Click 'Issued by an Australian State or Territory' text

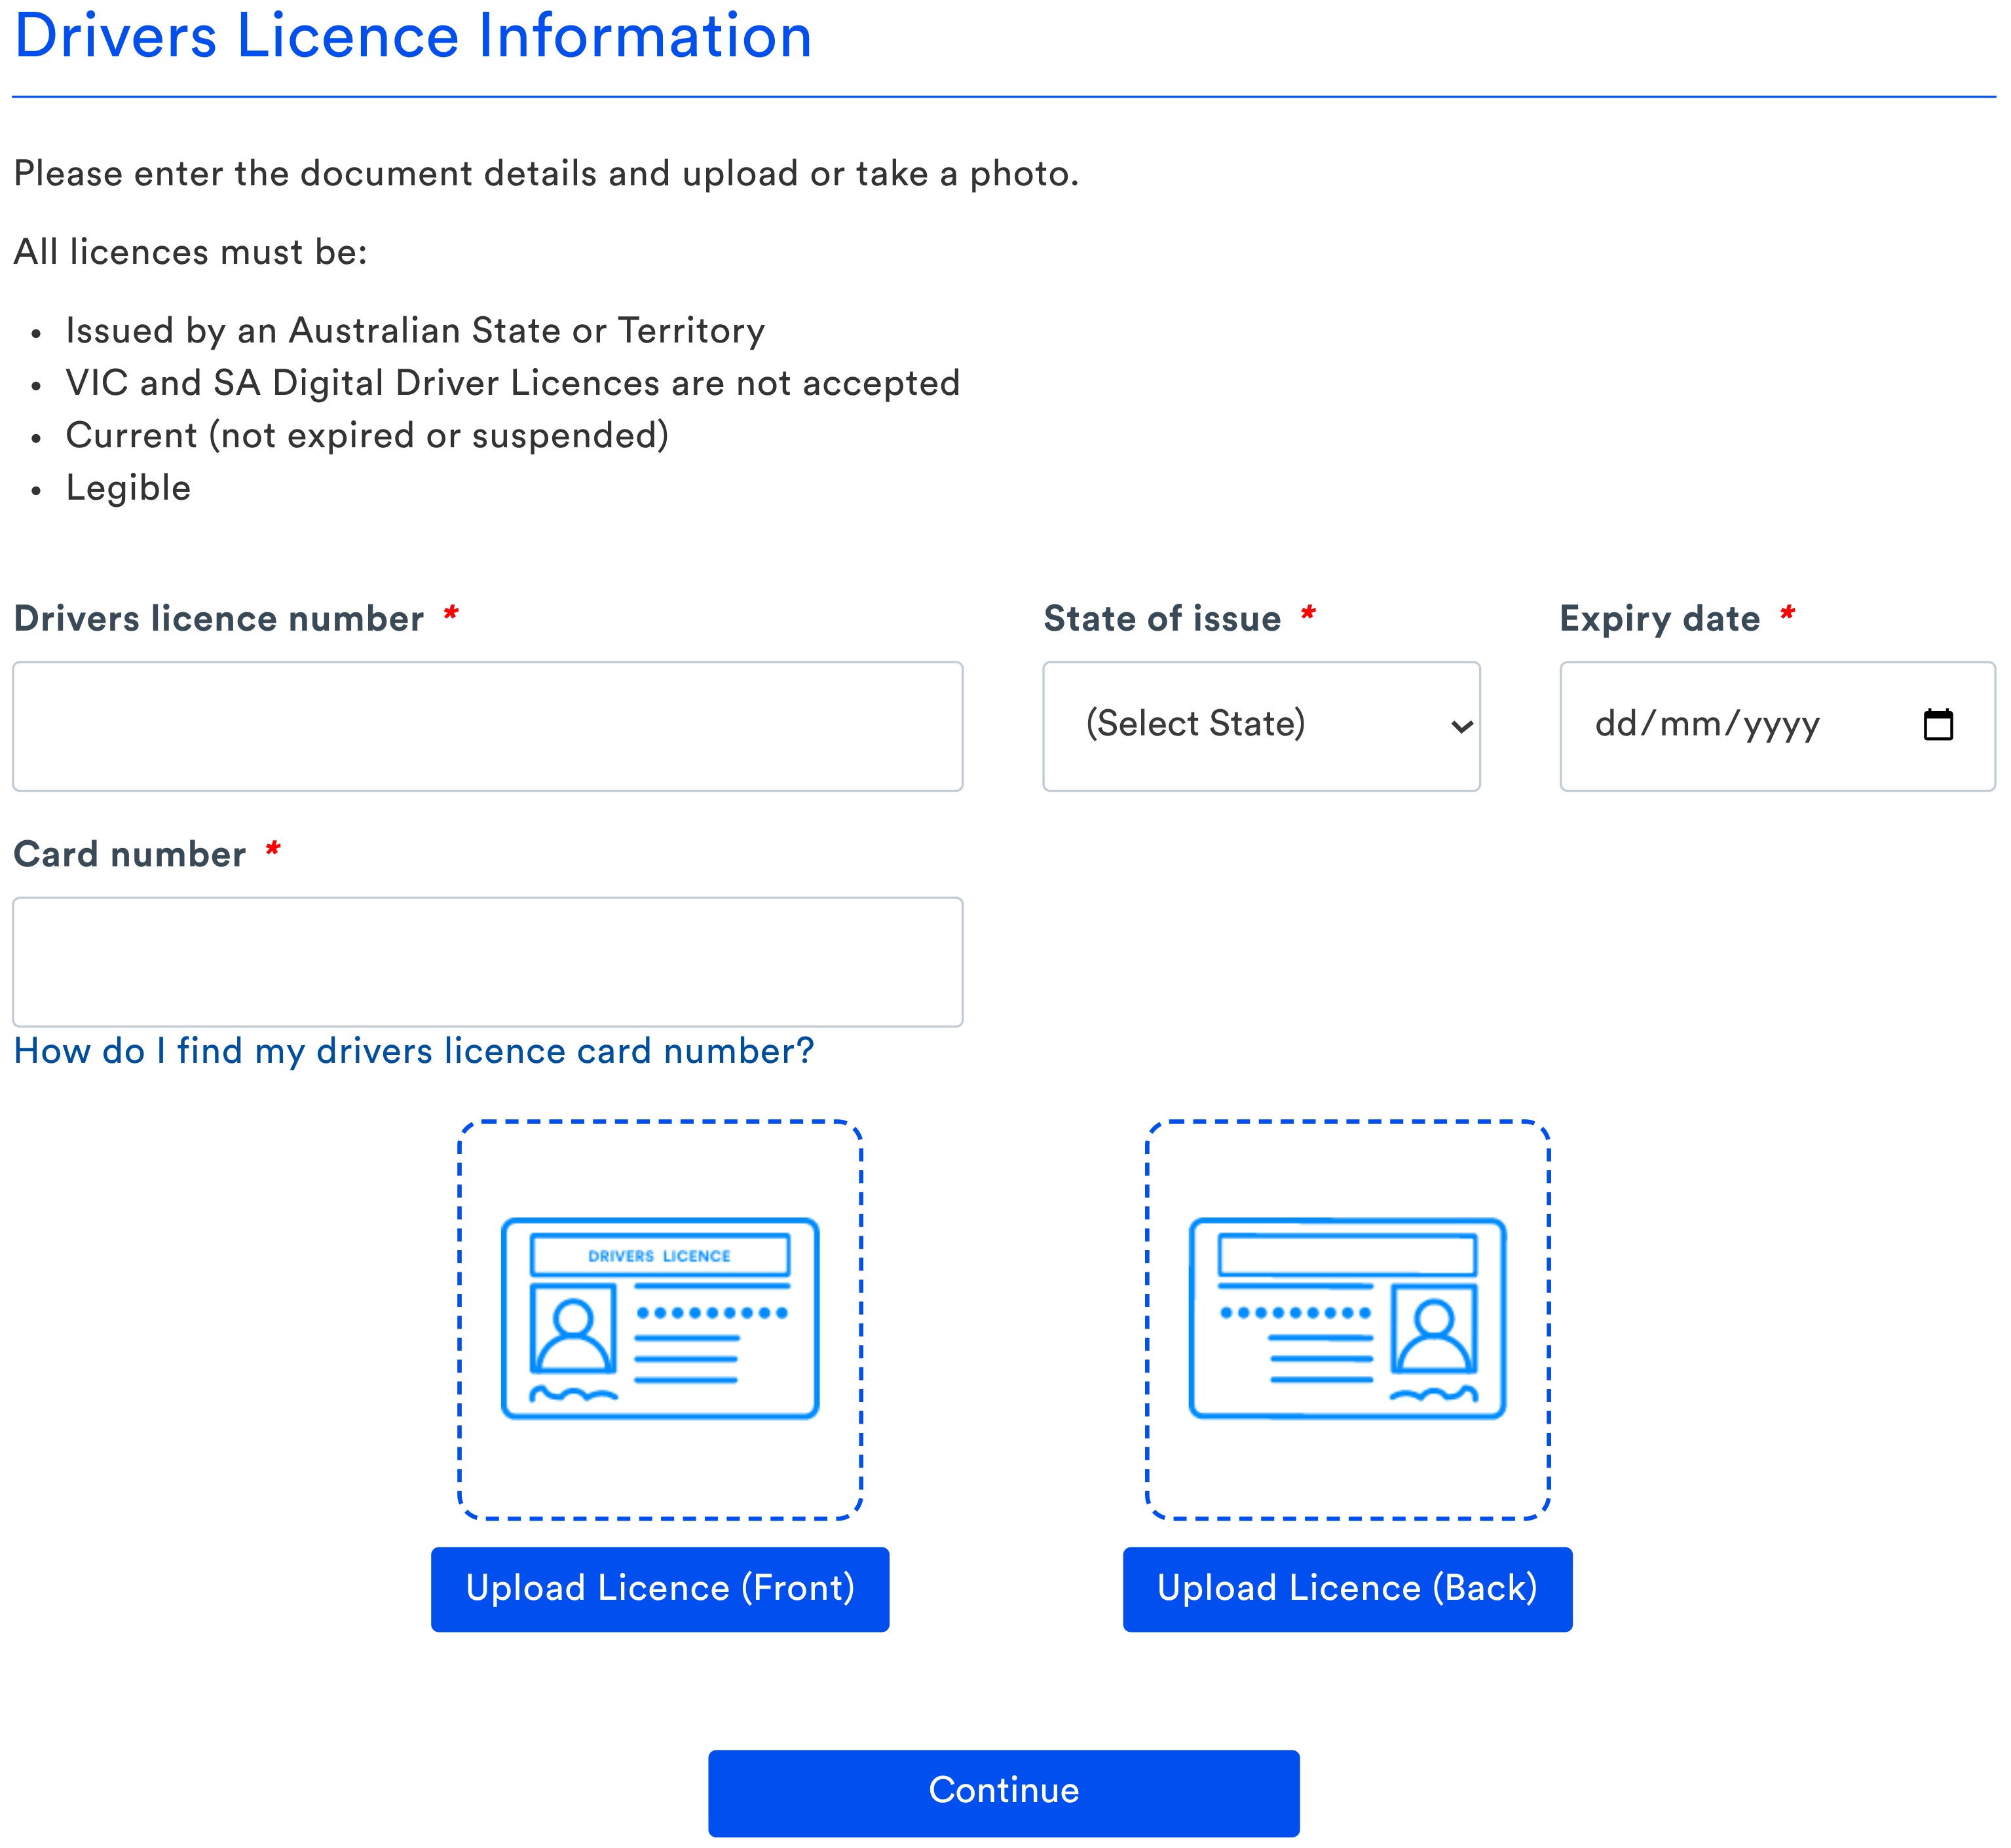tap(415, 331)
